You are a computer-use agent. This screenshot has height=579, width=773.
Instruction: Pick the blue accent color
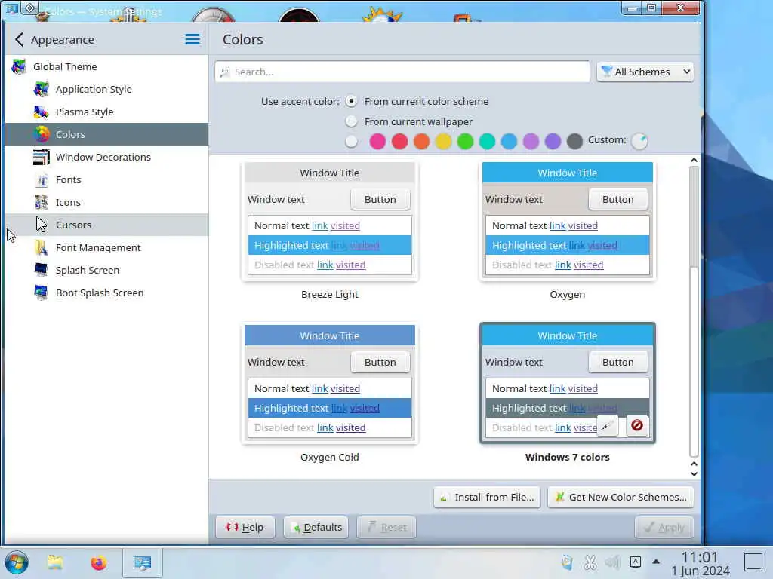(x=510, y=141)
